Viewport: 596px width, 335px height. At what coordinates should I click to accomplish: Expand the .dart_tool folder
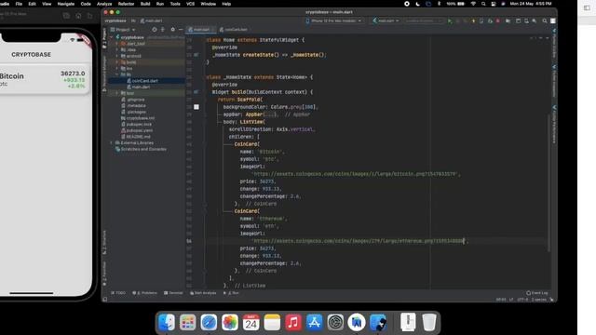pos(117,44)
